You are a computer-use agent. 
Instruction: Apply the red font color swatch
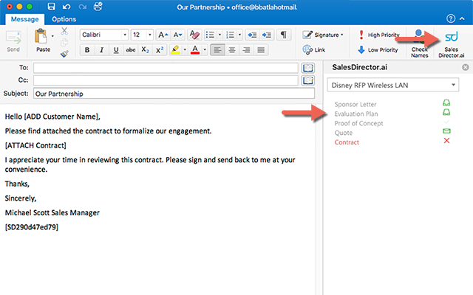click(195, 50)
